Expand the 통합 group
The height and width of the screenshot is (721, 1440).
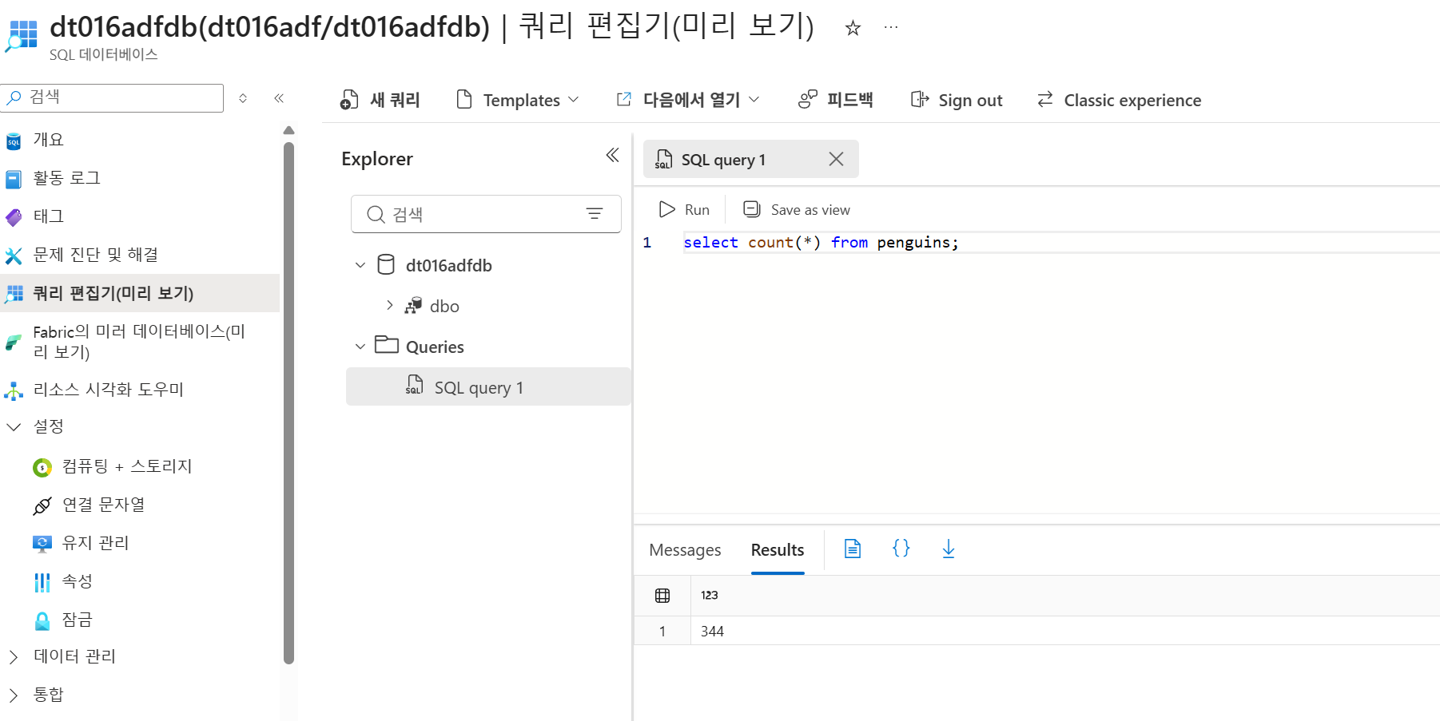(13, 695)
